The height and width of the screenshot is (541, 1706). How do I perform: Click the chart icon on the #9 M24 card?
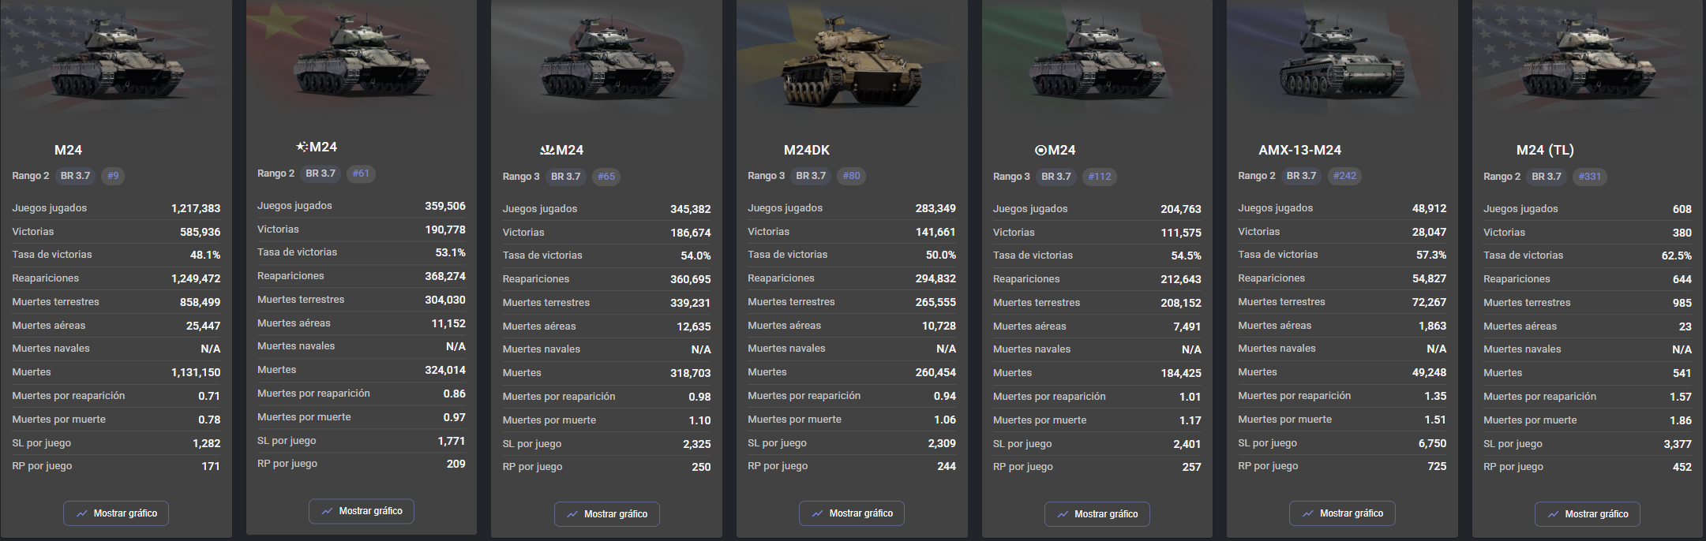tap(81, 513)
